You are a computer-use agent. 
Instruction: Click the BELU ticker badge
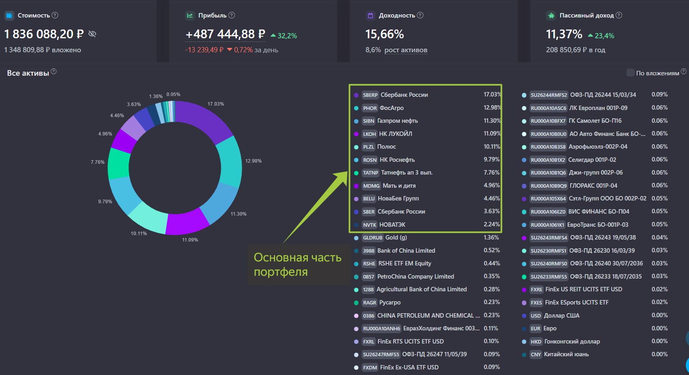click(369, 198)
